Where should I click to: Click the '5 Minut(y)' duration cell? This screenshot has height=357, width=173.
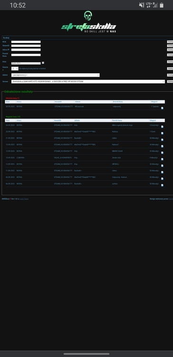coord(154,158)
